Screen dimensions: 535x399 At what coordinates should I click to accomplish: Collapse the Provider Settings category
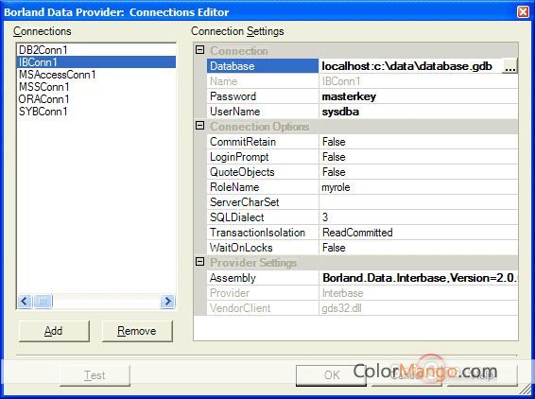click(200, 262)
